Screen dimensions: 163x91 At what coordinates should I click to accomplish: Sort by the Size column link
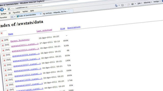(63, 29)
